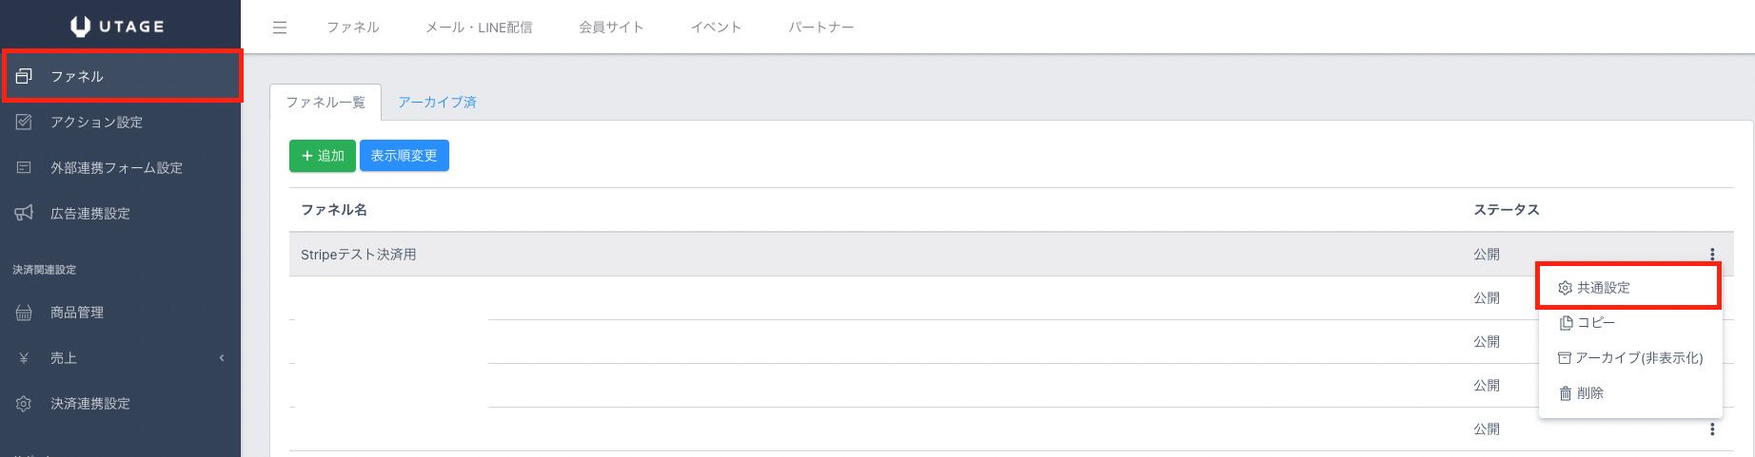Click the Stripeテスト決済用 funnel row

tap(359, 255)
